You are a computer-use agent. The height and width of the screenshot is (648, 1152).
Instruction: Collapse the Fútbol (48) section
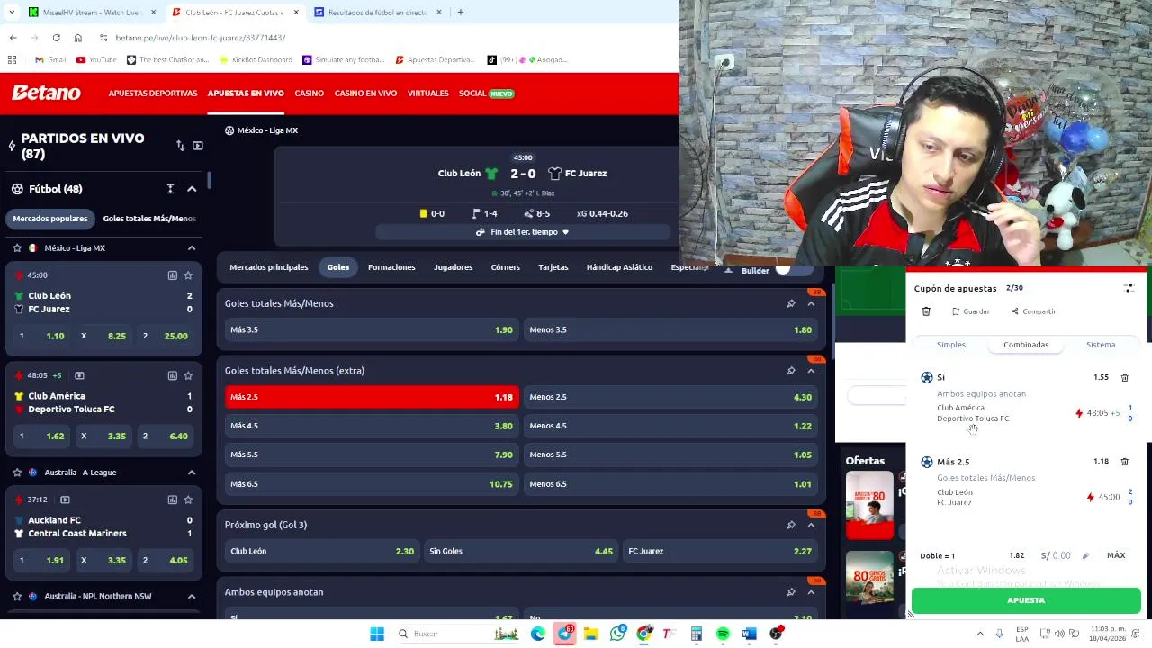192,189
